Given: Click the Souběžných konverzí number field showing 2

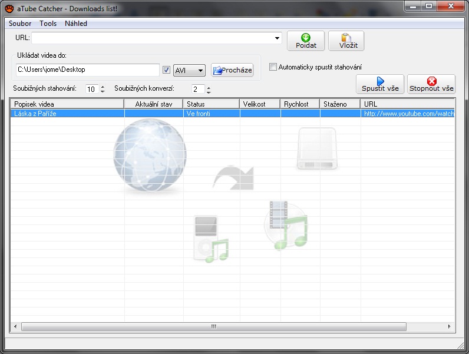Looking at the screenshot, I should tap(198, 89).
